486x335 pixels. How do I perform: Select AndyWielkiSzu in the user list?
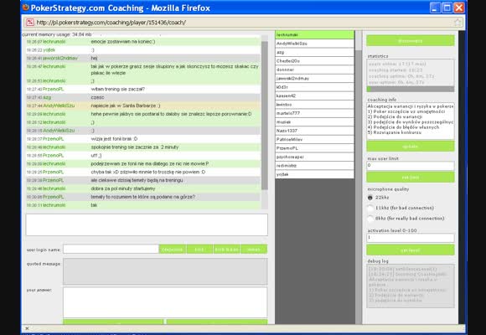click(314, 44)
